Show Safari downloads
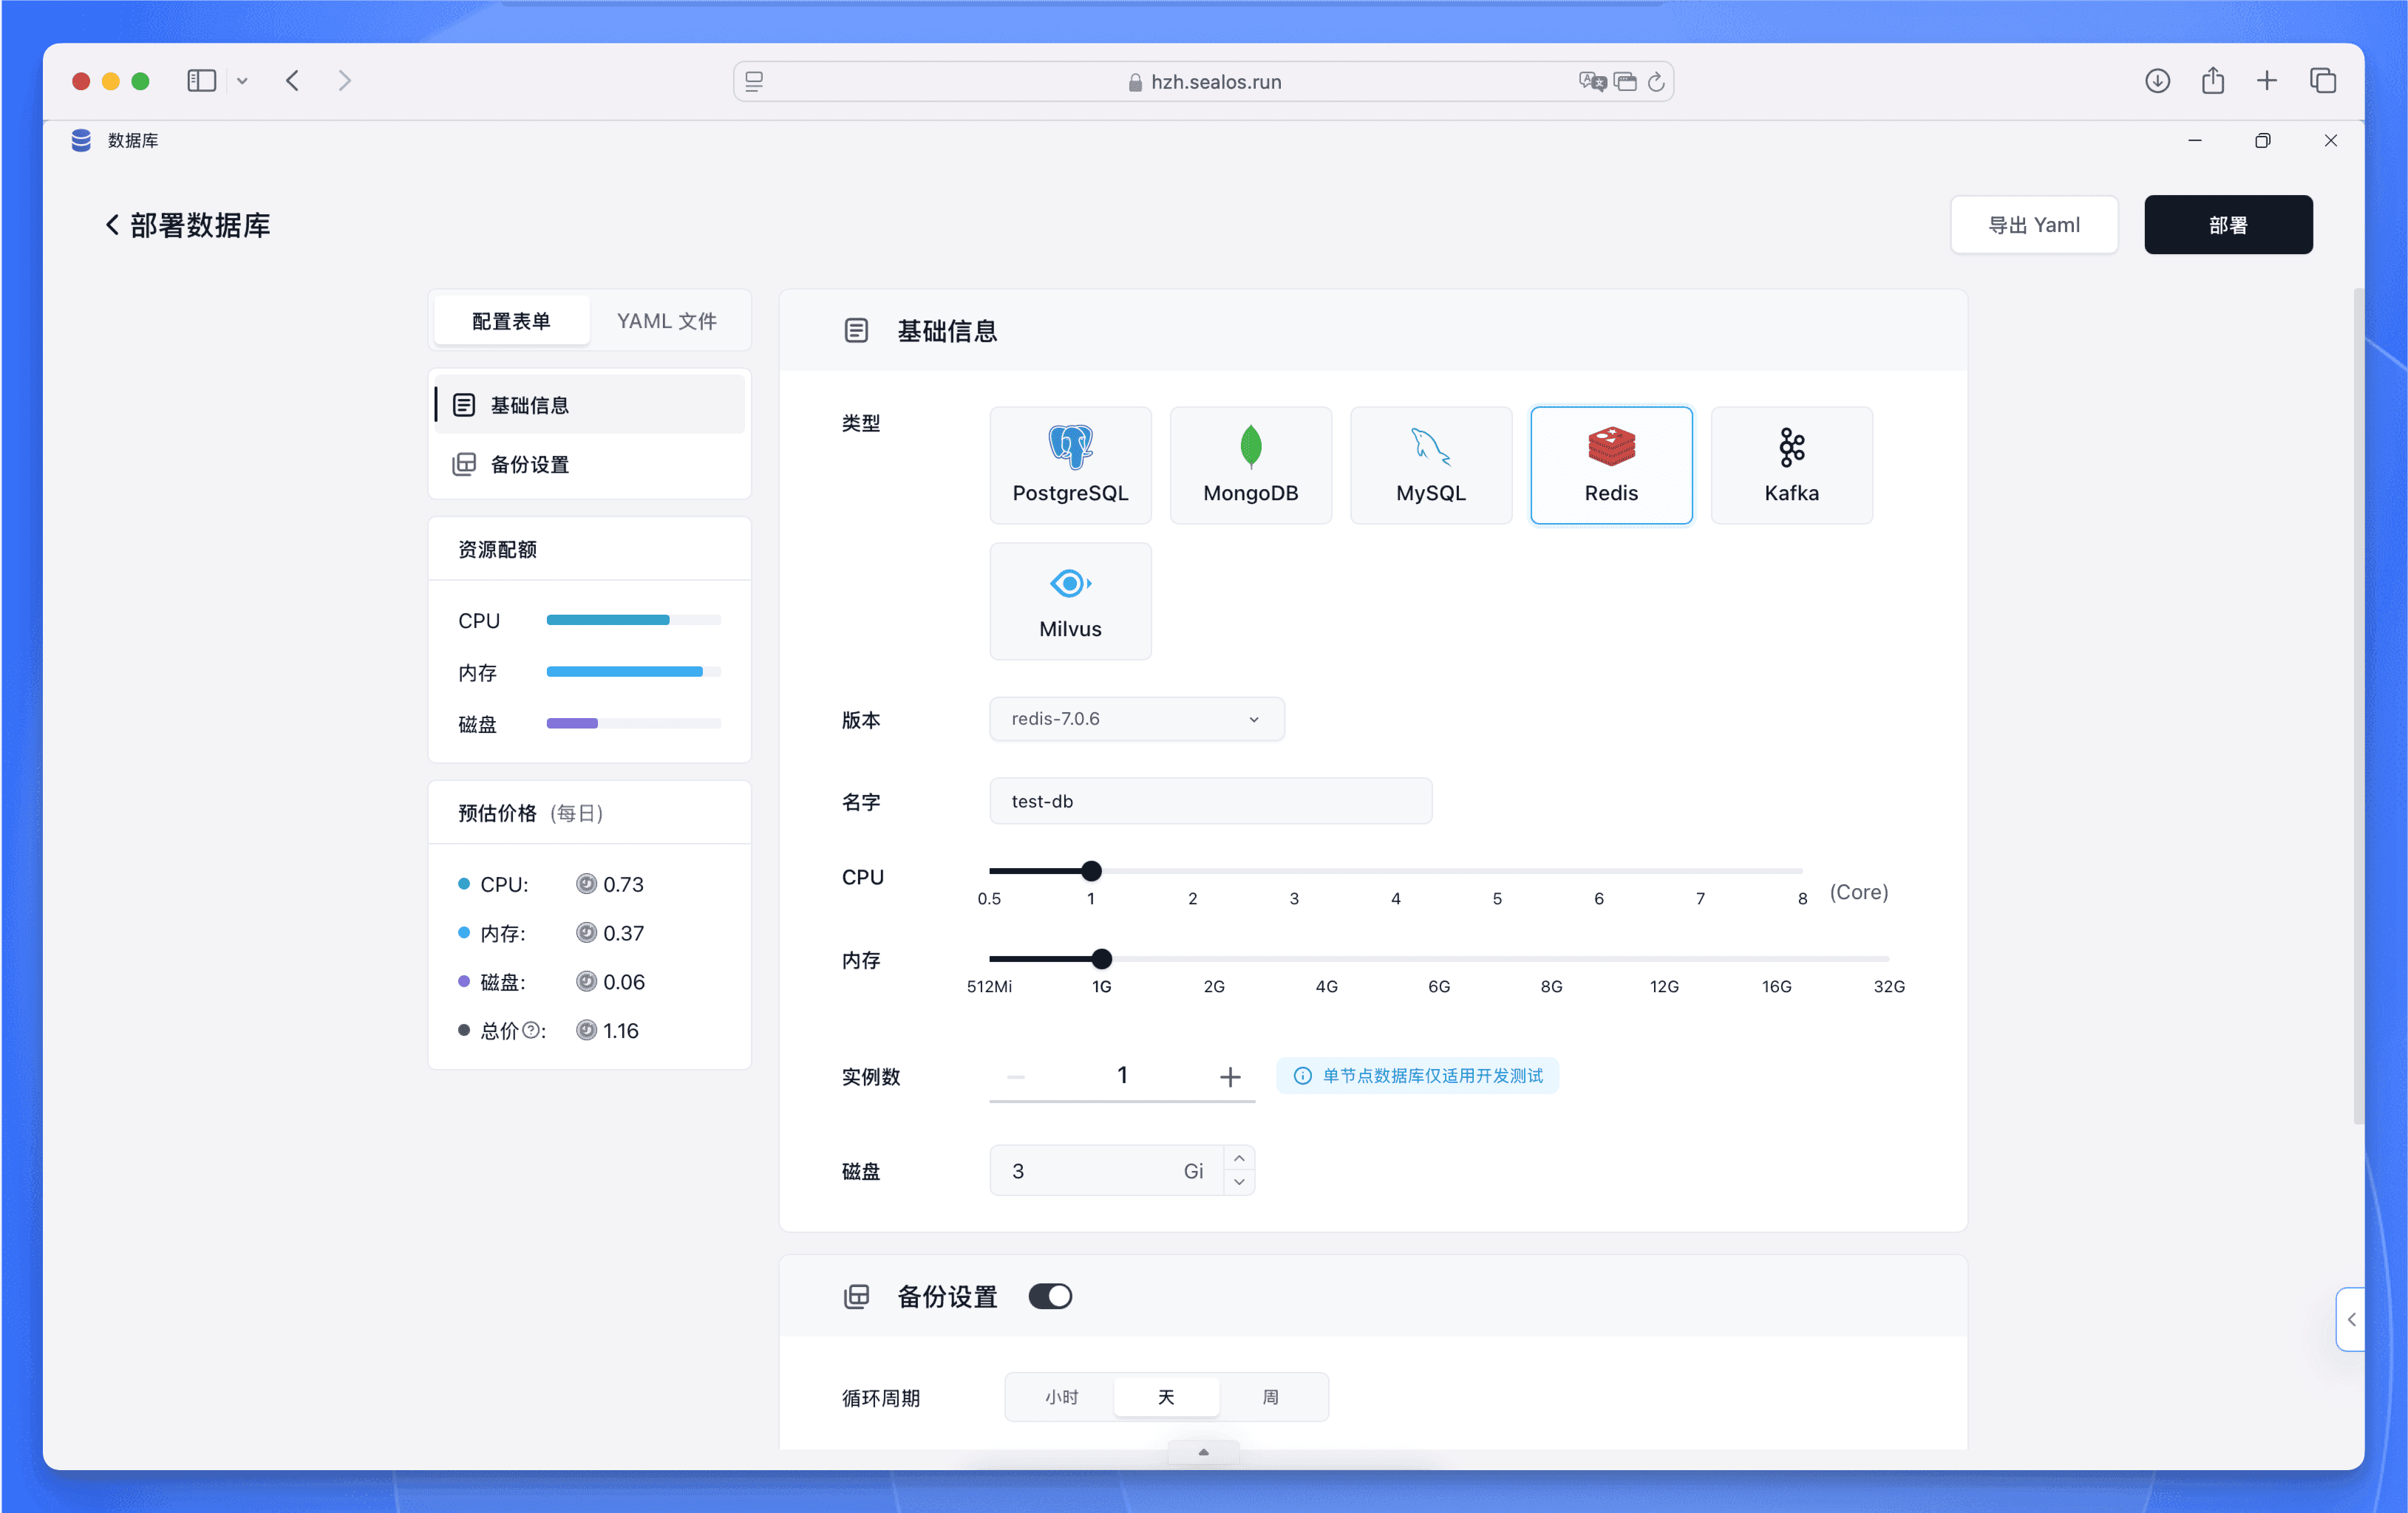 click(x=2157, y=81)
